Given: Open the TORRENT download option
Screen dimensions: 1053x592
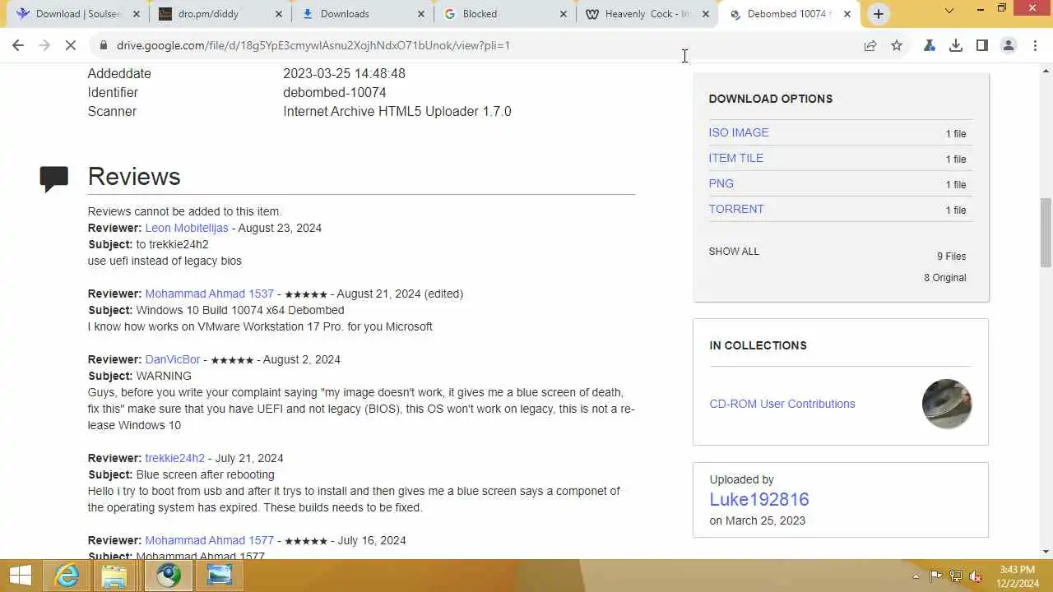Looking at the screenshot, I should pyautogui.click(x=736, y=209).
